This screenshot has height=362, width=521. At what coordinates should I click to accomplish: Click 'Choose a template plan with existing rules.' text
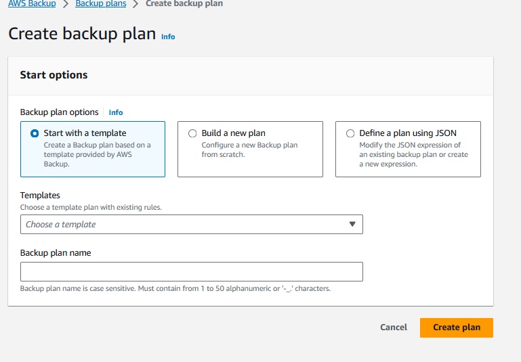tap(91, 207)
